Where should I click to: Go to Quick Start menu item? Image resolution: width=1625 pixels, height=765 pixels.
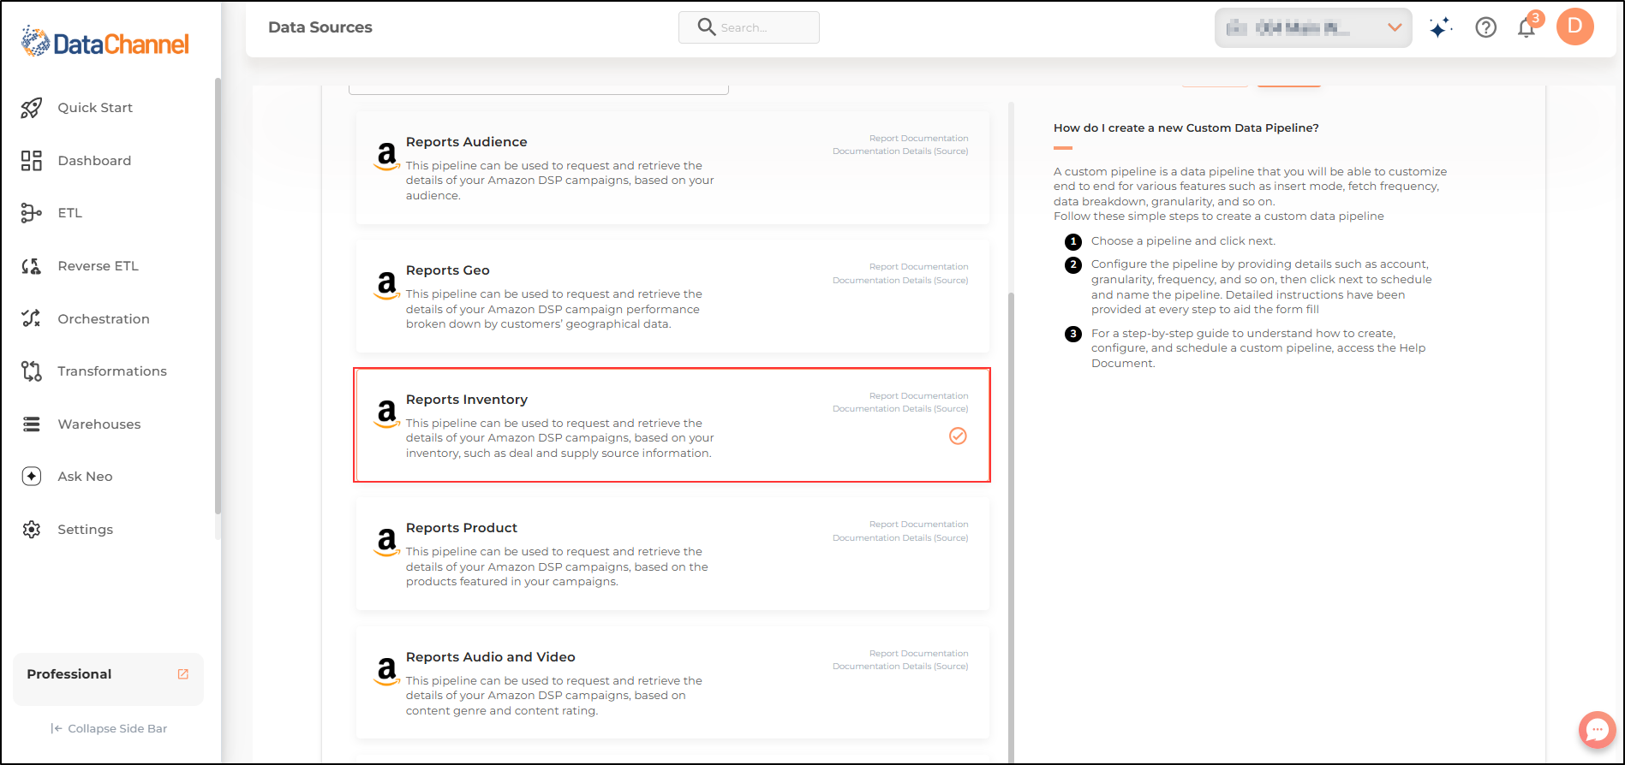click(x=95, y=108)
